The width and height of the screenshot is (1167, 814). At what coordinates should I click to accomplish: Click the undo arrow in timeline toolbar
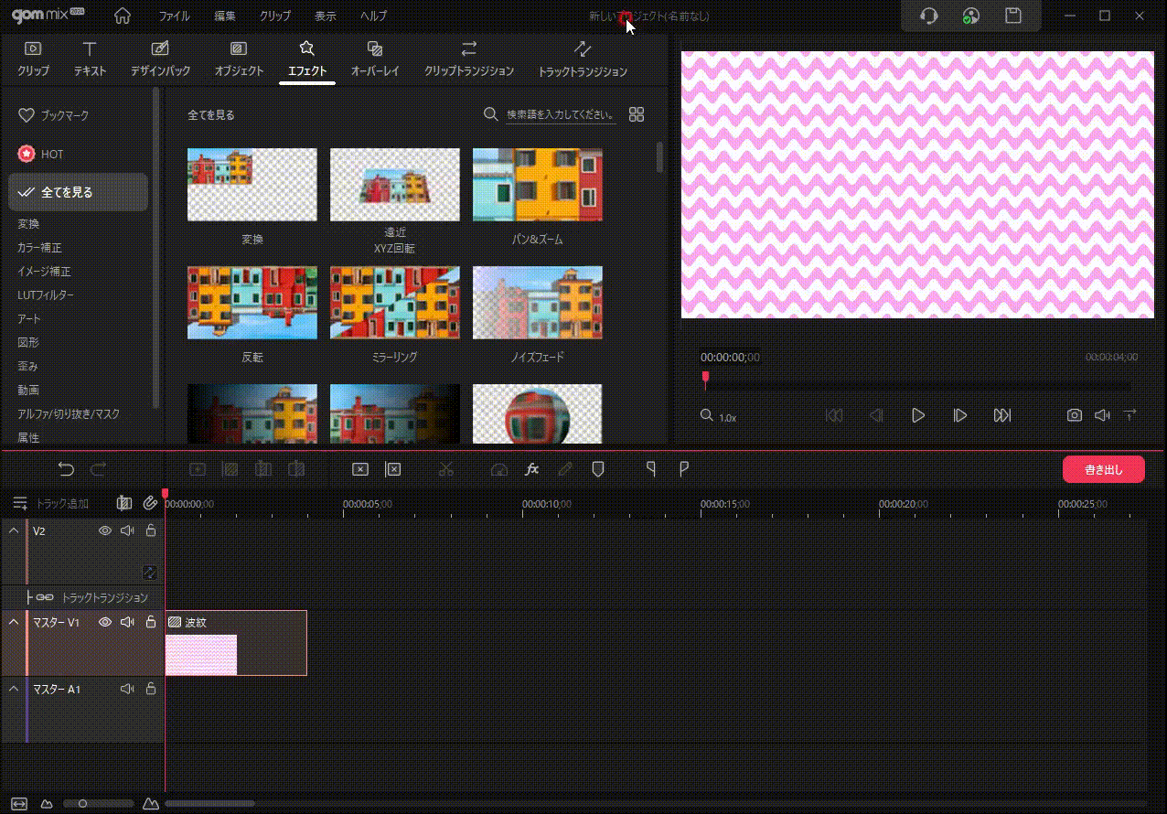(66, 469)
